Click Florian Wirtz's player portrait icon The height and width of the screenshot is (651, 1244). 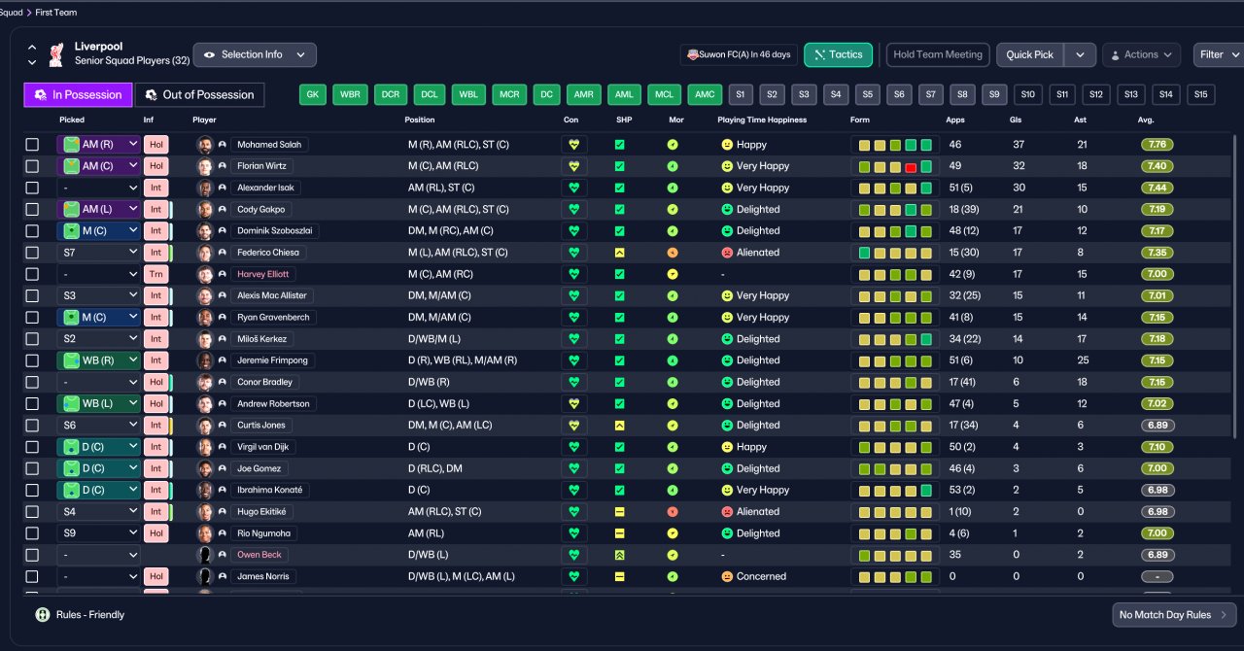(205, 166)
